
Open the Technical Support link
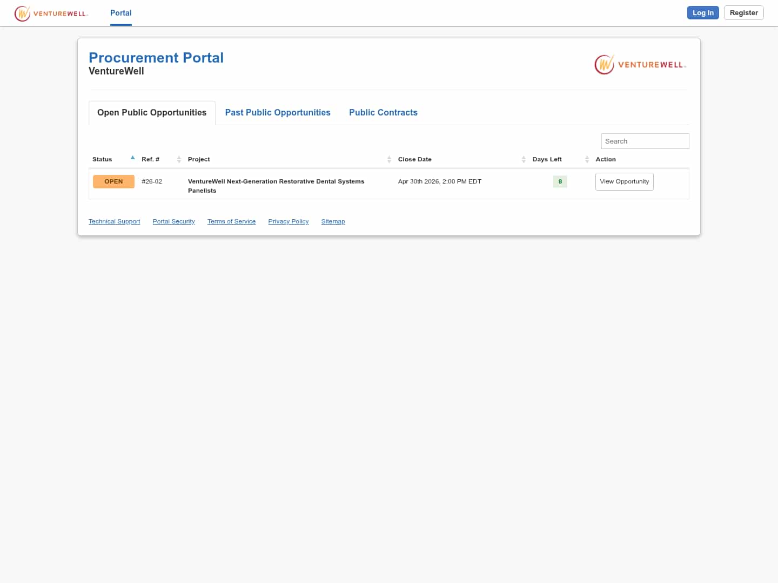tap(114, 221)
